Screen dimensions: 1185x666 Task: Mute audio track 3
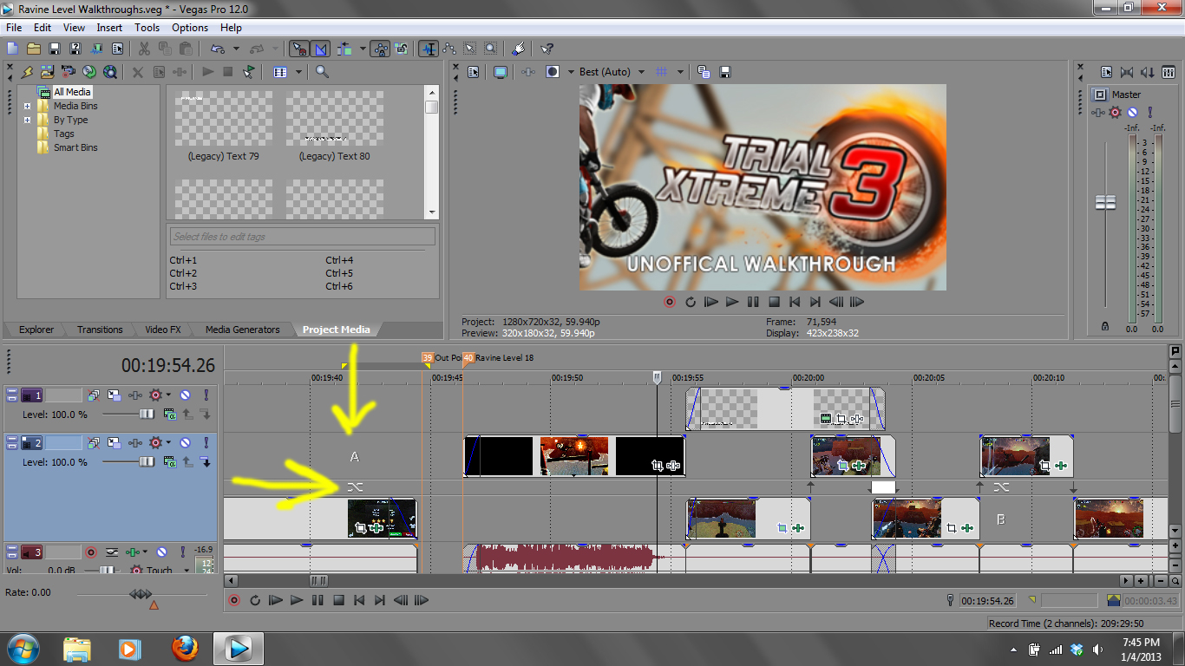click(x=160, y=552)
